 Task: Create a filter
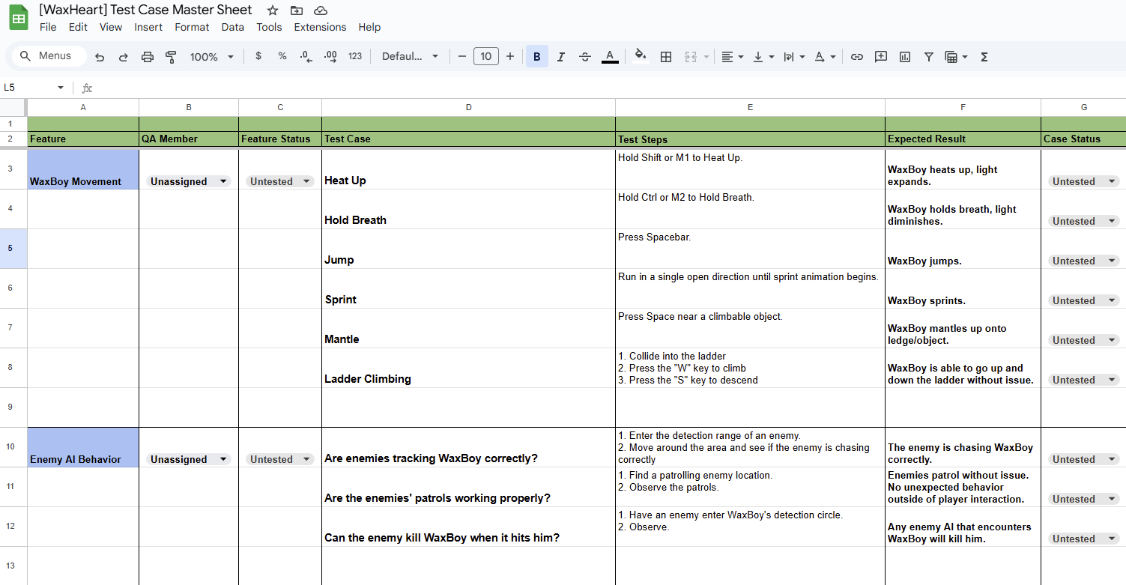coord(929,56)
